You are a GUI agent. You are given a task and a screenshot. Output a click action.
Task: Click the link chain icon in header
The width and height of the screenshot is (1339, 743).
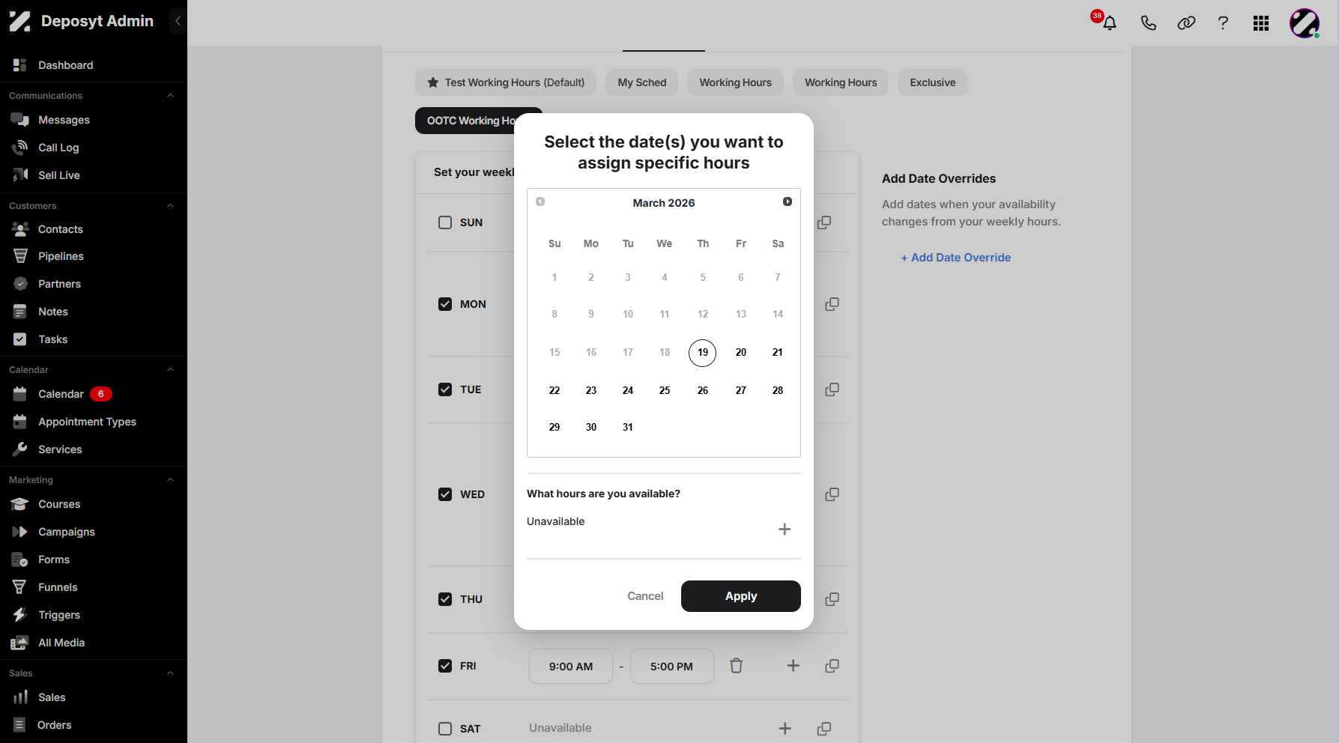(x=1186, y=23)
